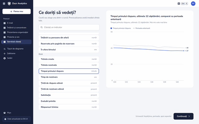Image resolution: width=199 pixels, height=124 pixels.
Task: Click the chart title text
Action: (146, 18)
